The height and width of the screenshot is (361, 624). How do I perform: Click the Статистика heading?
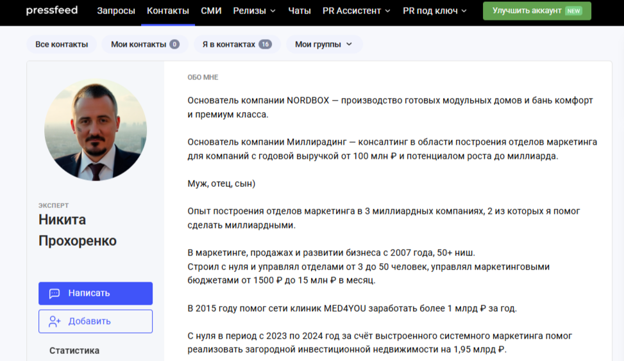coord(74,351)
